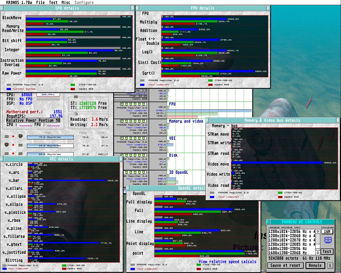Click full-size icon of Memory & Video bus window

coord(338,121)
